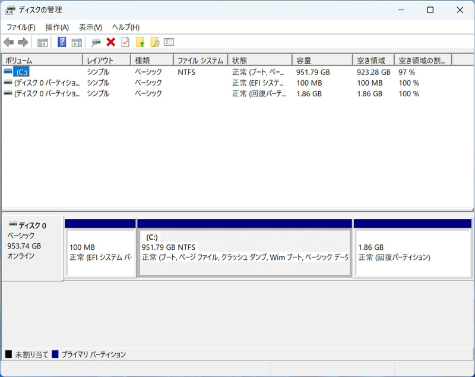Screen dimensions: 475x377
Task: Click the folder with magnifier icon
Action: (x=155, y=42)
